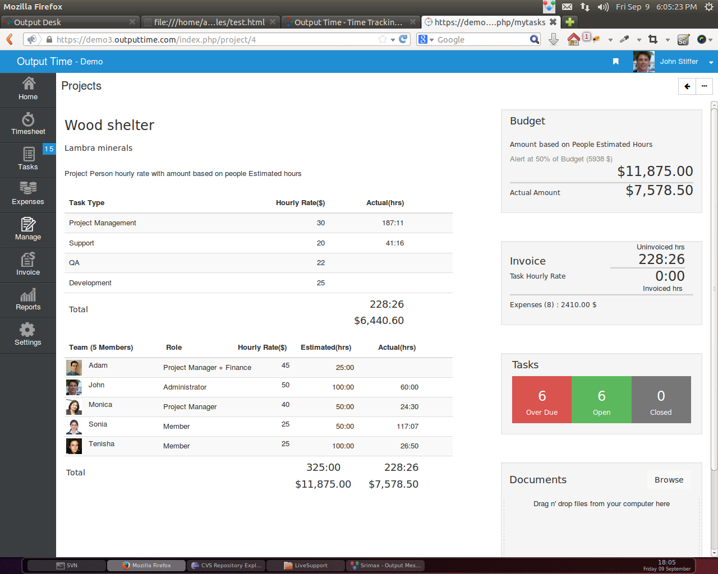The height and width of the screenshot is (574, 718).
Task: Open the Firebug bug icon
Action: [x=596, y=39]
